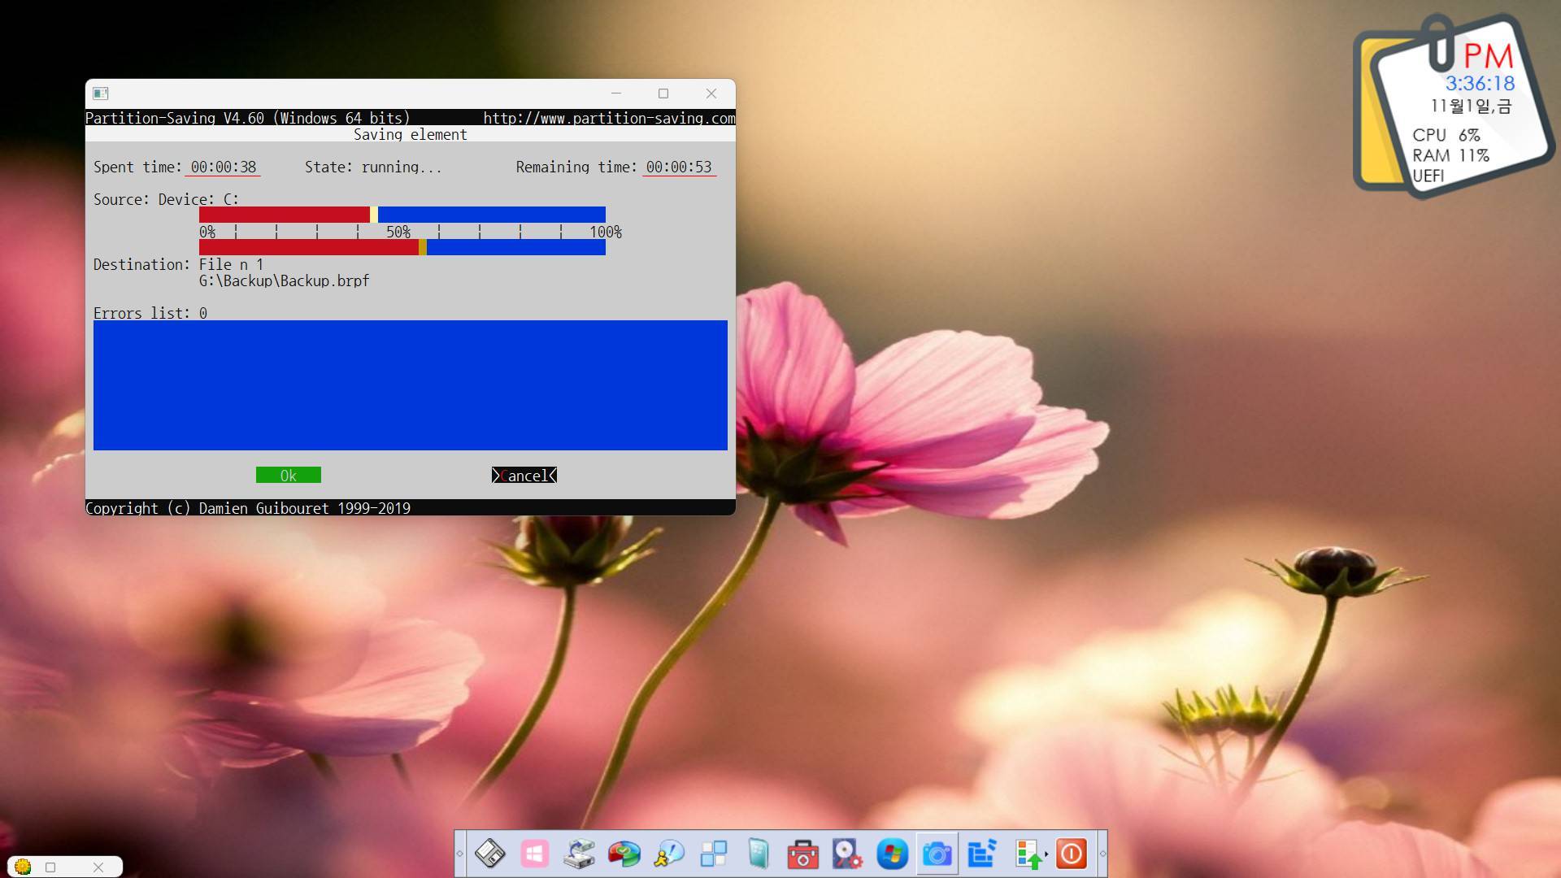Open the floppy disk icon in the dock
Image resolution: width=1561 pixels, height=878 pixels.
(490, 854)
